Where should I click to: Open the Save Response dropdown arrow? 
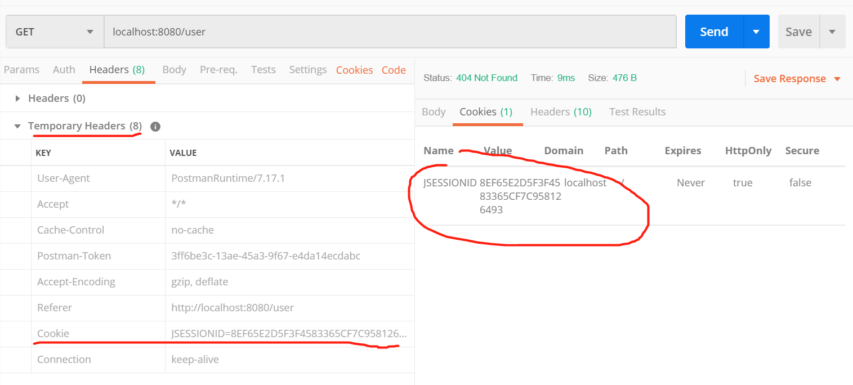click(837, 79)
